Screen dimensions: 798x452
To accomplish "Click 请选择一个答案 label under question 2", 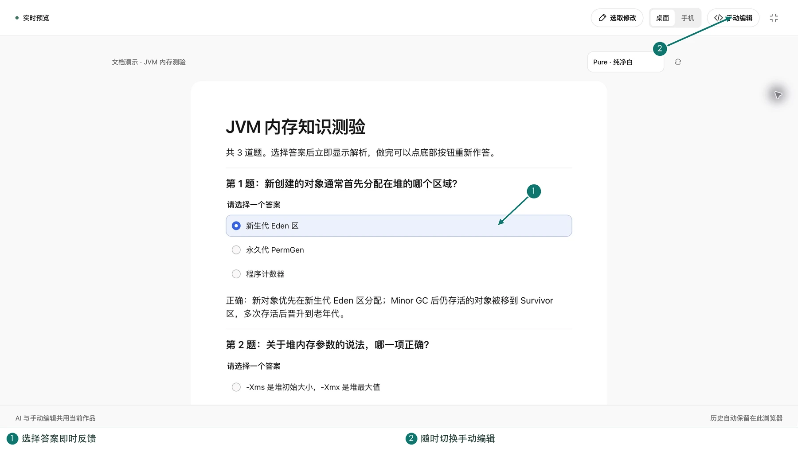I will point(254,366).
